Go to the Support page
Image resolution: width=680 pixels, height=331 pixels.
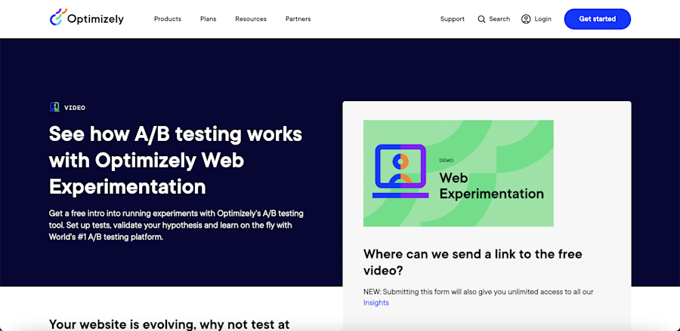coord(453,19)
